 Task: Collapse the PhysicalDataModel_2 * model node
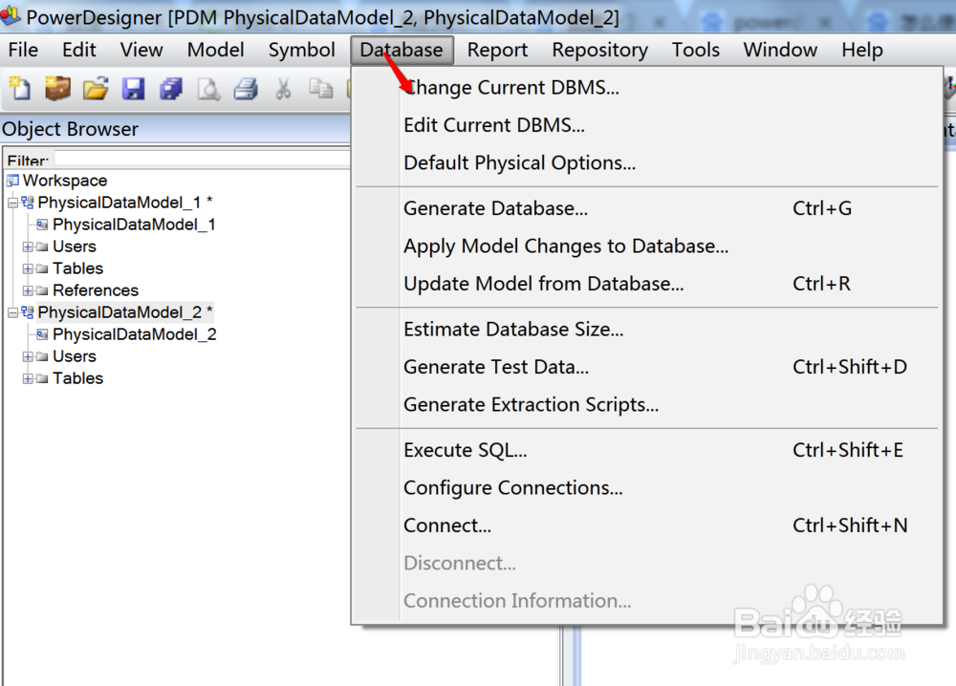pyautogui.click(x=12, y=312)
